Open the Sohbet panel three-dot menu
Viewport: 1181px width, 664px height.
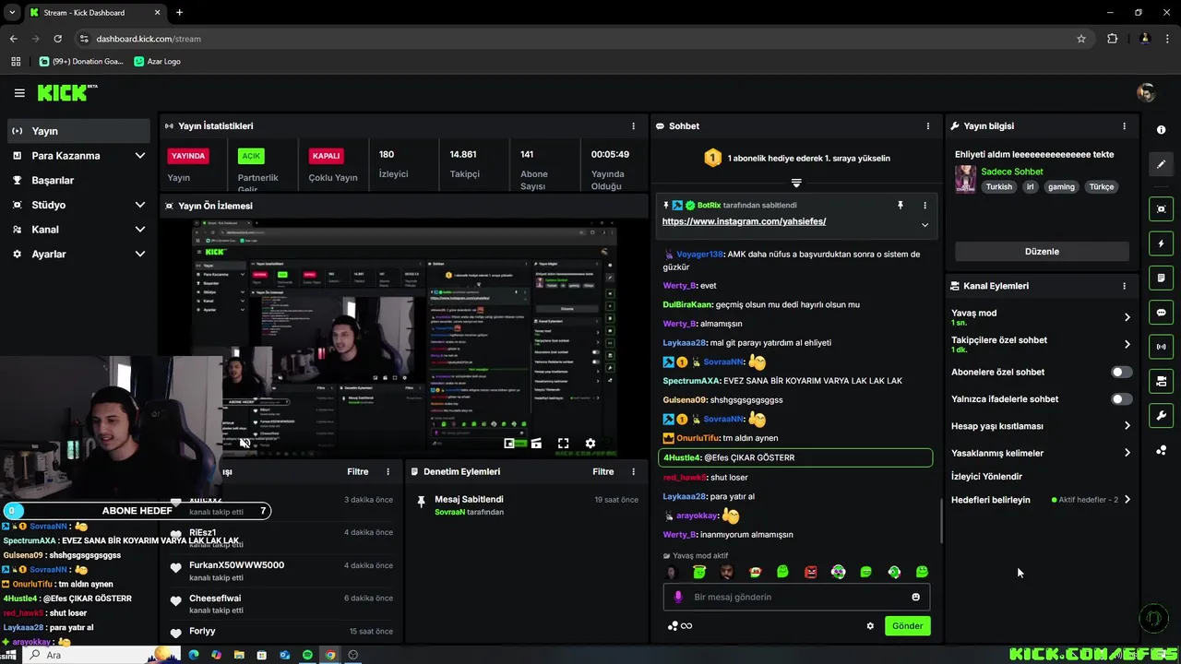[x=928, y=126]
